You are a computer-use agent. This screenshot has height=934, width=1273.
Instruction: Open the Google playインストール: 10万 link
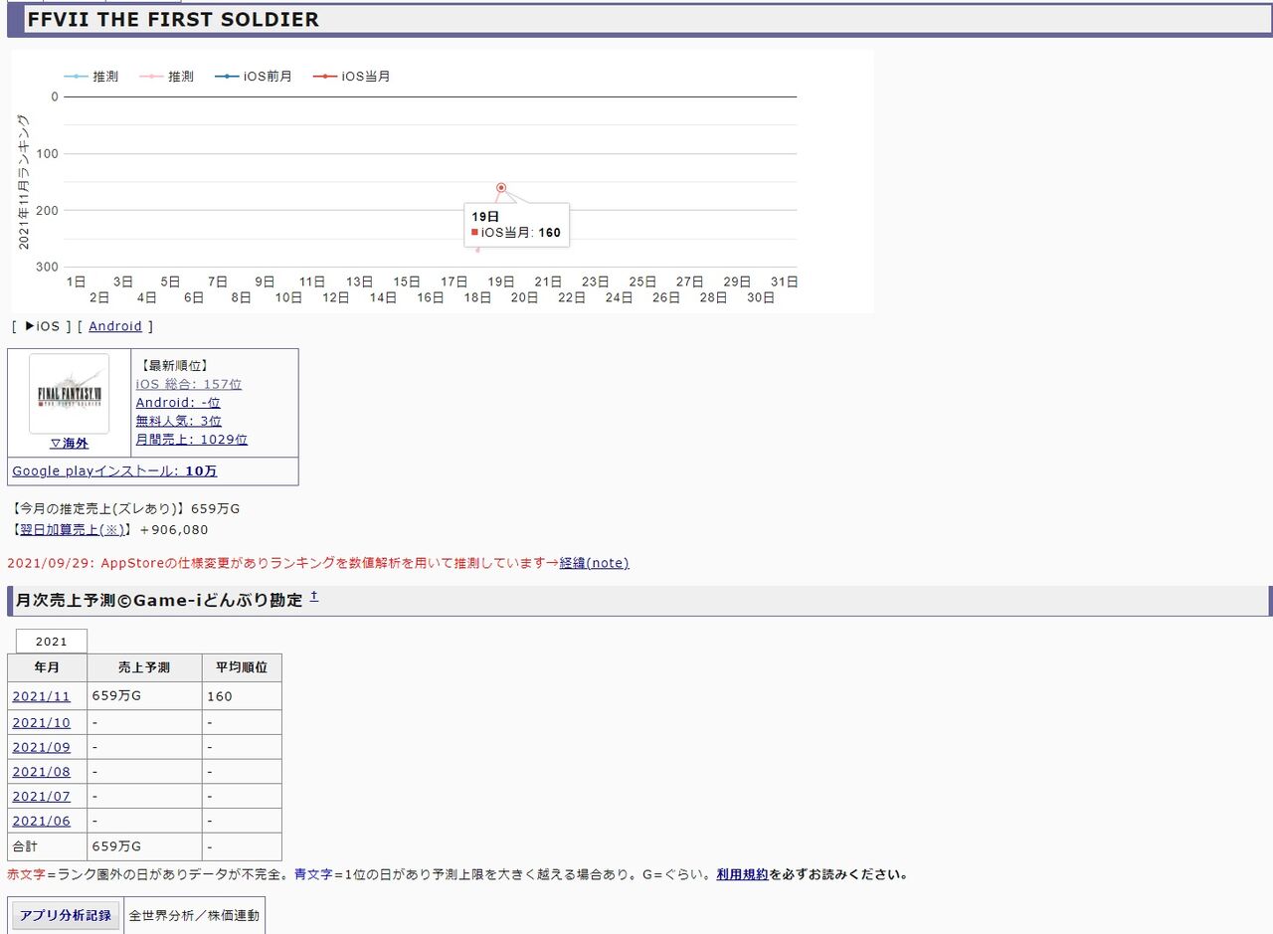[114, 471]
